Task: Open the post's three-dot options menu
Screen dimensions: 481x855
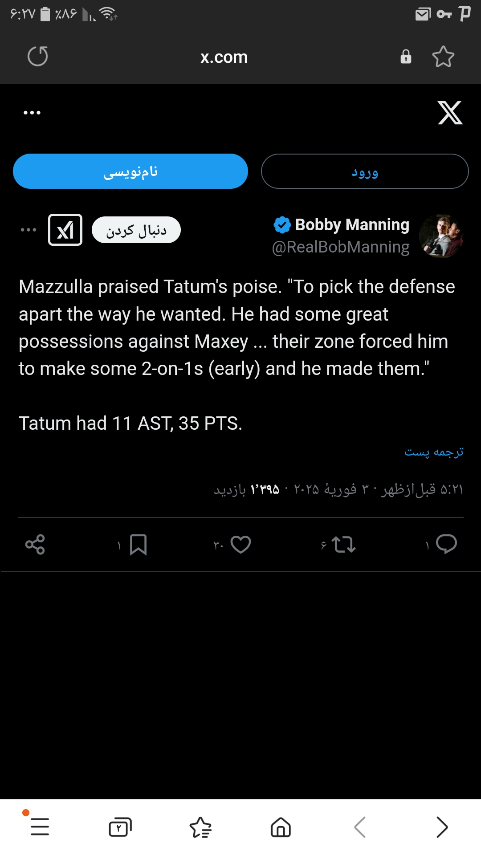Action: pos(29,230)
